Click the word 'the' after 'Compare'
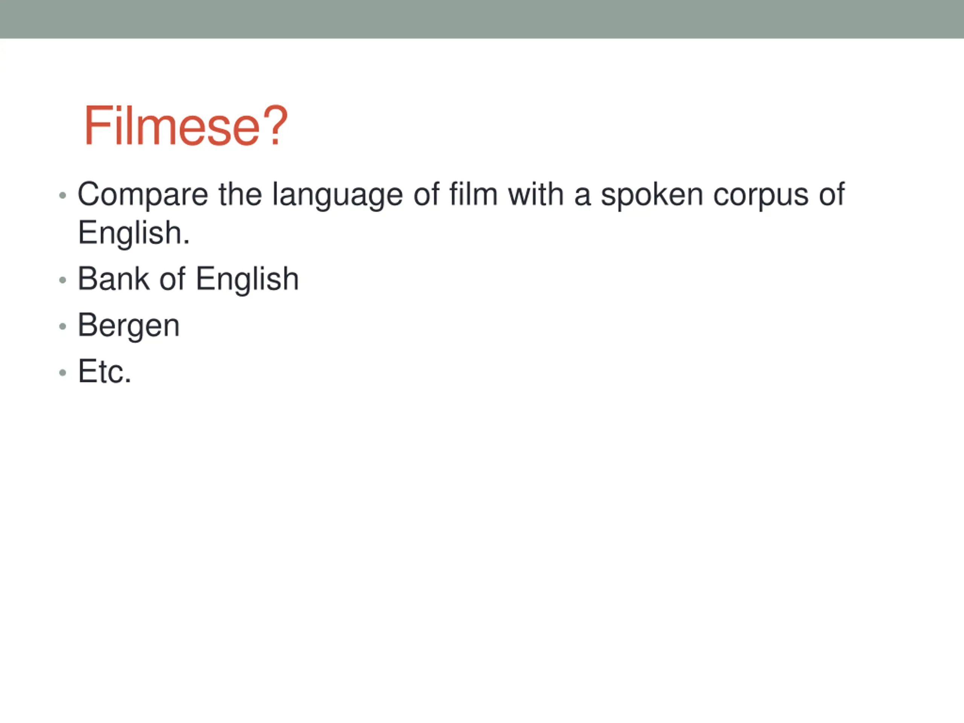The width and height of the screenshot is (964, 723). tap(240, 194)
